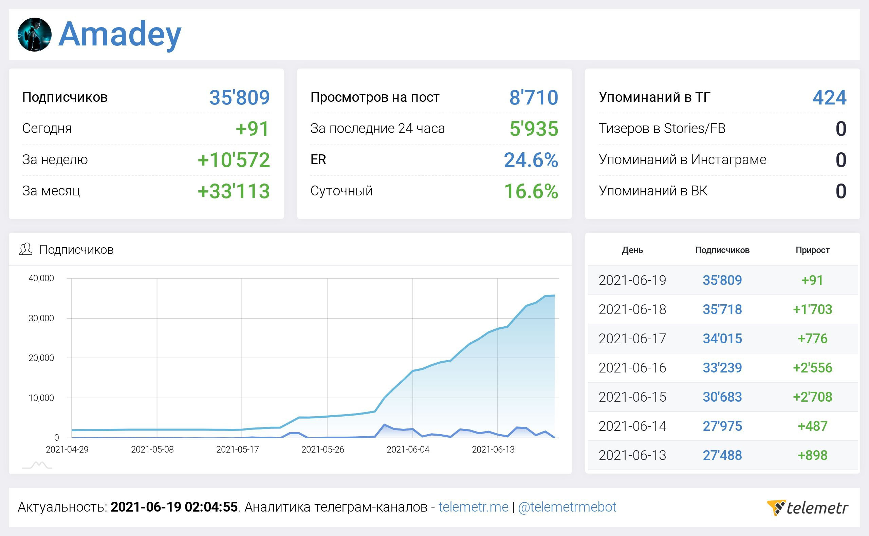Click the Подписчиков table column header

coord(722,250)
